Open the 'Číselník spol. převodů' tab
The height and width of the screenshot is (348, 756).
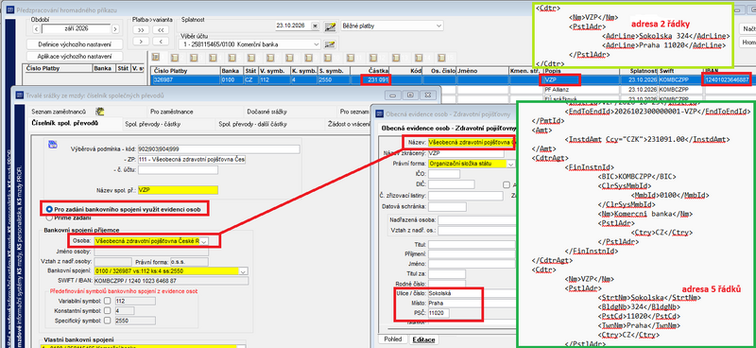click(63, 124)
